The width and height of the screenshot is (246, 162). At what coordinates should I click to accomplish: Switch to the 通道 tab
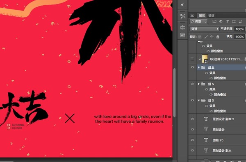tap(211, 16)
